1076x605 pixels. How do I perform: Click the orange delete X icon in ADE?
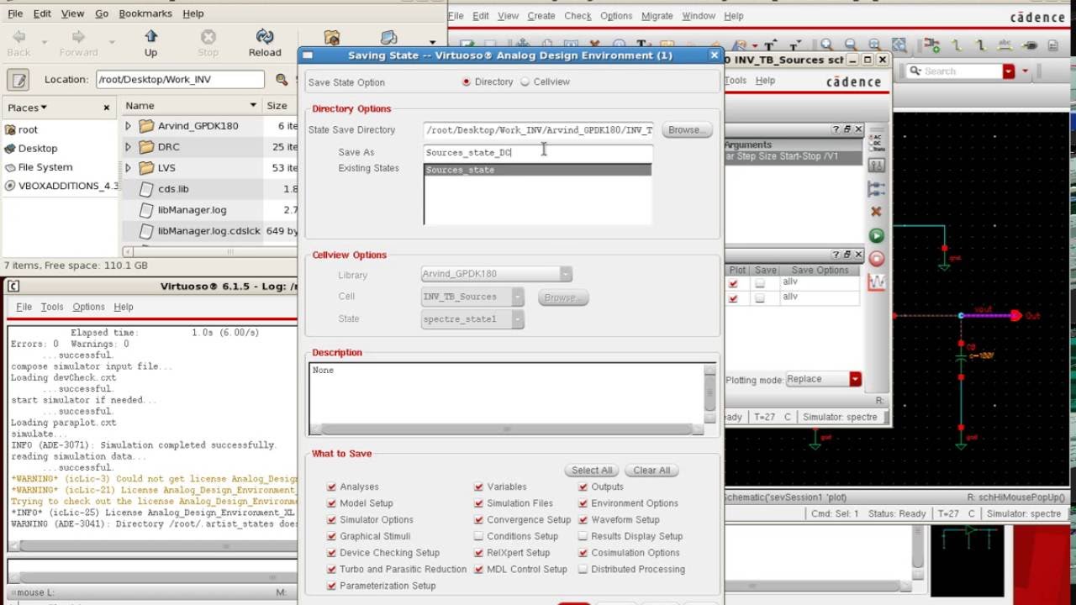coord(876,212)
